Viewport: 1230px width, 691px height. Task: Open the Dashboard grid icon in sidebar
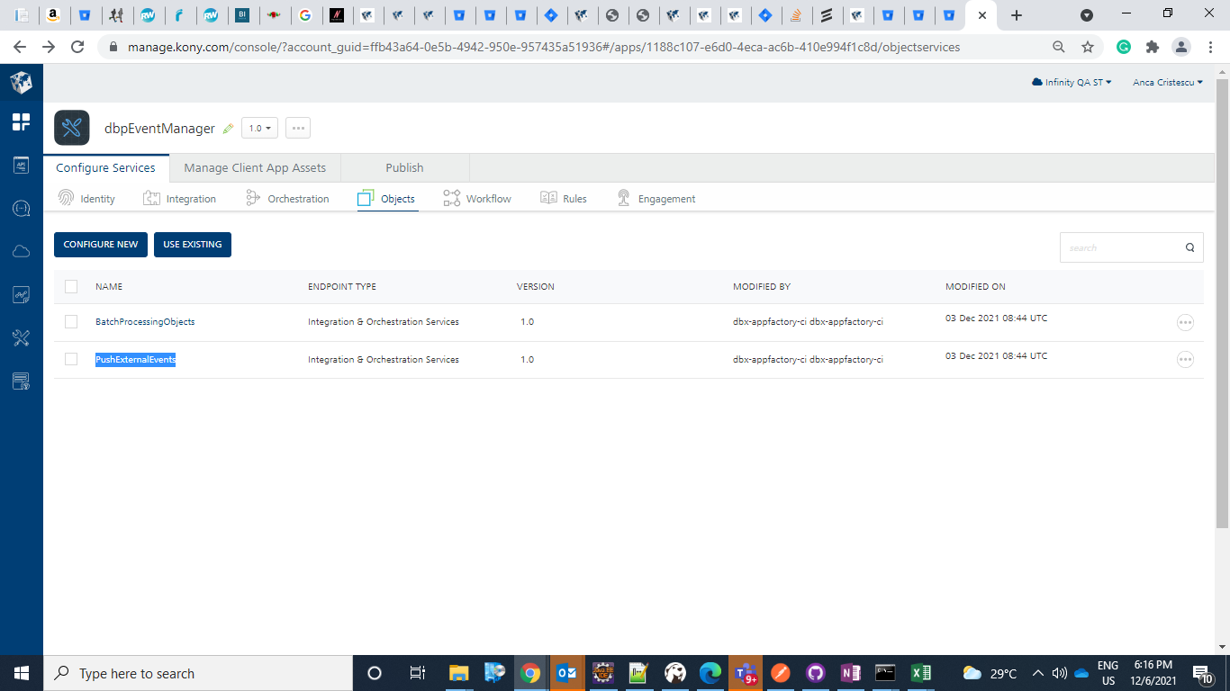(21, 122)
